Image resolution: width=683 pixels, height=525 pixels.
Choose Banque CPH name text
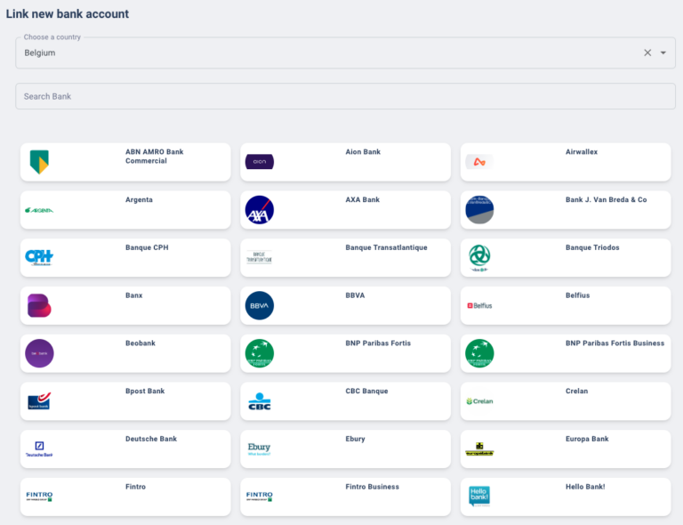(x=147, y=247)
